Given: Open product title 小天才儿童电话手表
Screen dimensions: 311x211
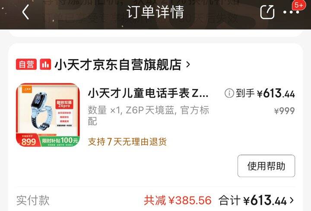Looking at the screenshot, I should click(148, 93).
